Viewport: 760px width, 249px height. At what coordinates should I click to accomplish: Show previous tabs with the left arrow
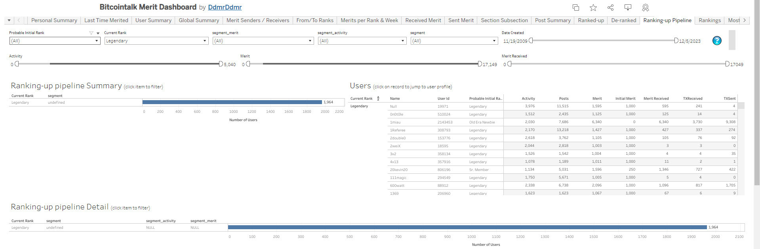[19, 20]
